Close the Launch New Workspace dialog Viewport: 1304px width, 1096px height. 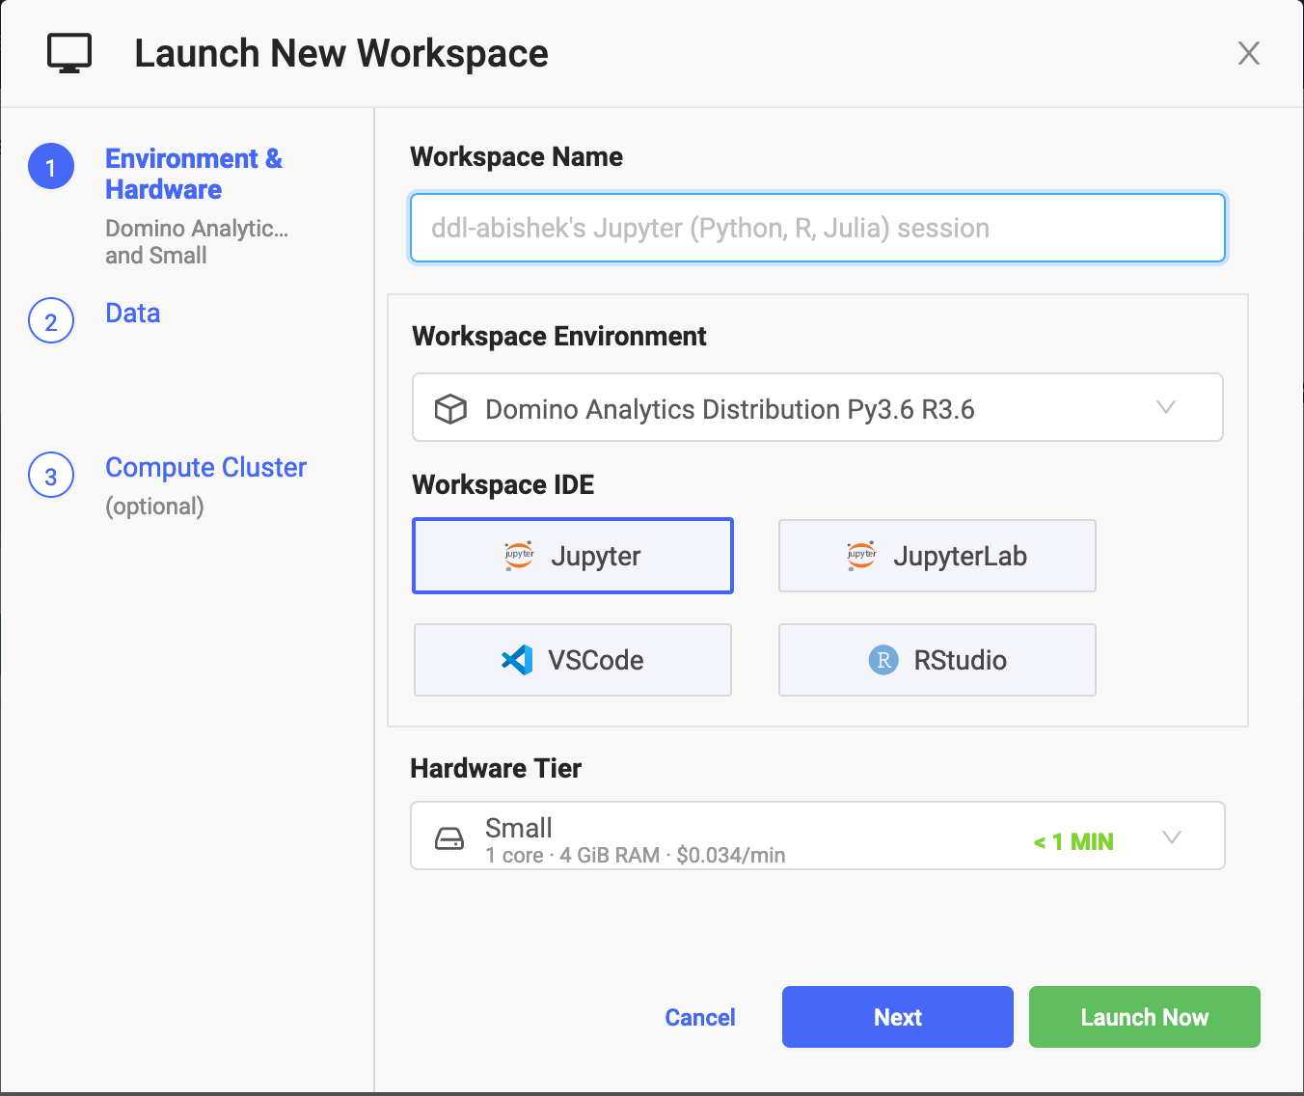click(x=1249, y=53)
